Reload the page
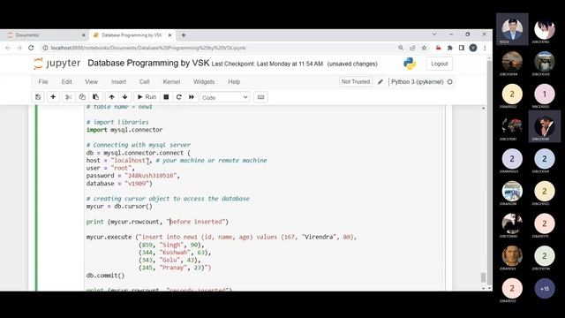 coord(31,48)
